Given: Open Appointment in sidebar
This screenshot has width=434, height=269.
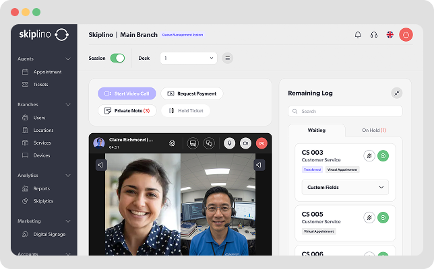Looking at the screenshot, I should point(42,72).
